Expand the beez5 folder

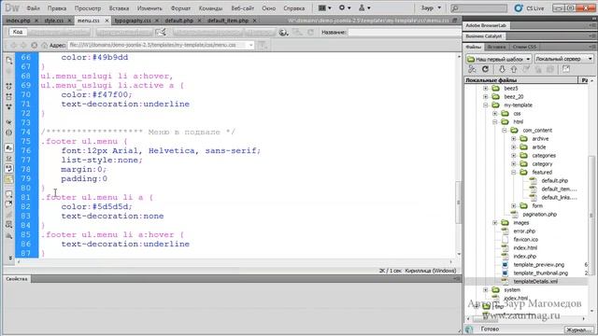click(486, 89)
